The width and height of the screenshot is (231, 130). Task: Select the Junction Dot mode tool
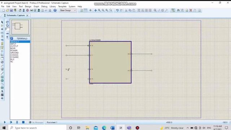[2, 29]
